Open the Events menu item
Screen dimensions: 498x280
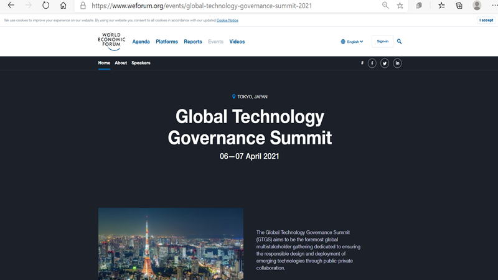(x=215, y=42)
